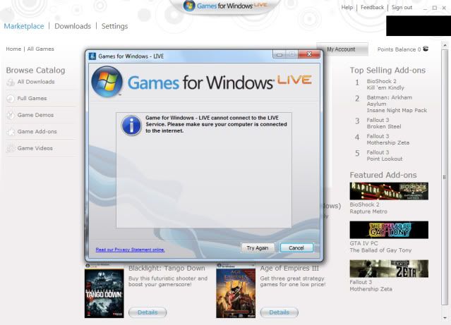Click the My Account button
This screenshot has width=451, height=325.
click(x=342, y=49)
